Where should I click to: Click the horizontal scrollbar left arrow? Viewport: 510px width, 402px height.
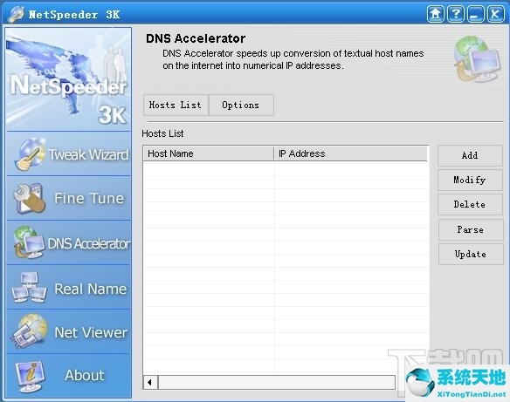click(150, 382)
